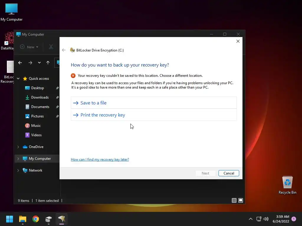
Task: Open recent locations dropdown chevron
Action: pos(39,63)
